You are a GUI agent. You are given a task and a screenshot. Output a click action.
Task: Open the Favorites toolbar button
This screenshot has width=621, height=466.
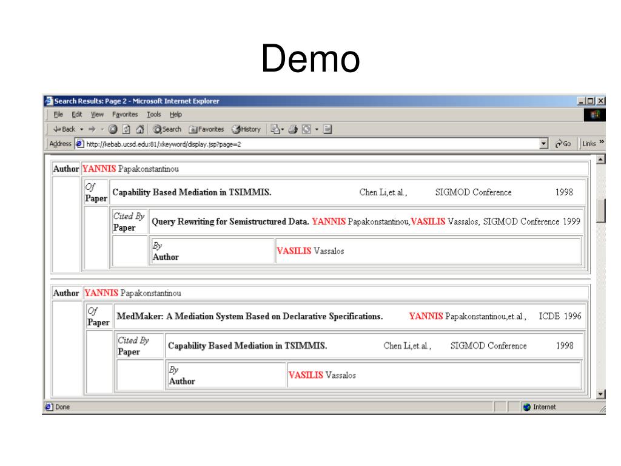[x=206, y=129]
